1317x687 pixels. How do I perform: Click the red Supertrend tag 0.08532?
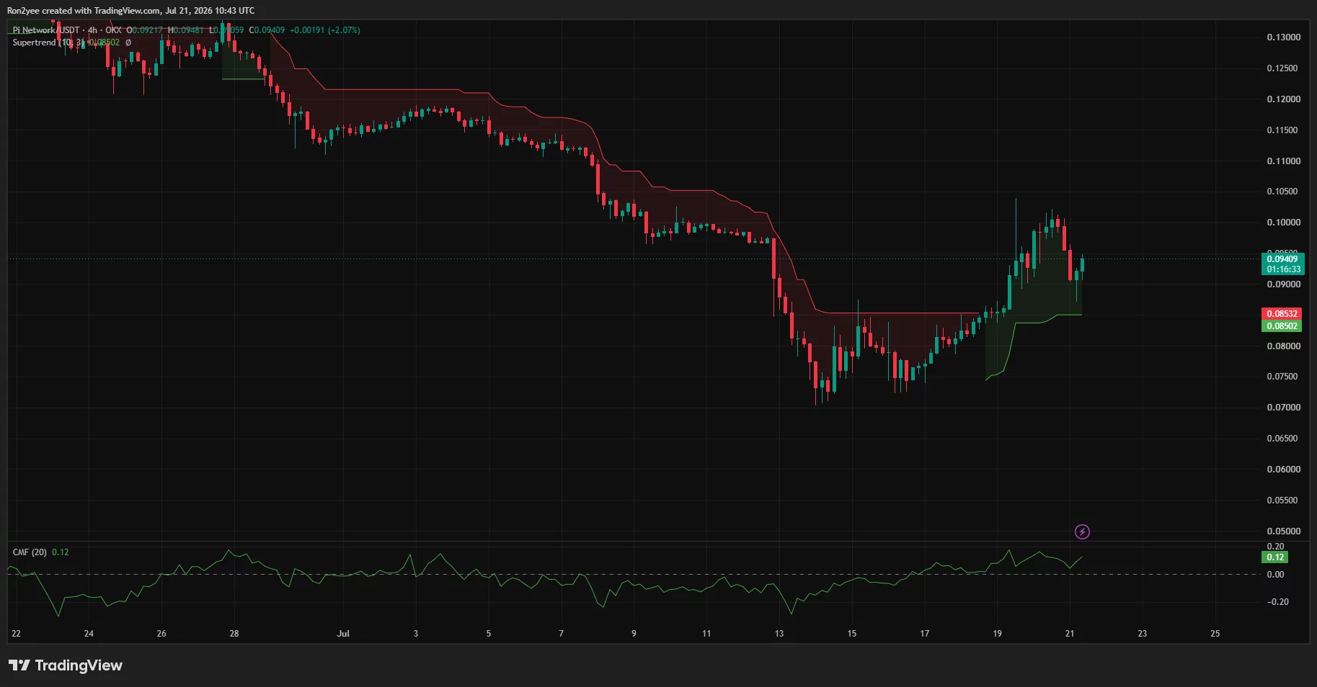[x=1282, y=314]
